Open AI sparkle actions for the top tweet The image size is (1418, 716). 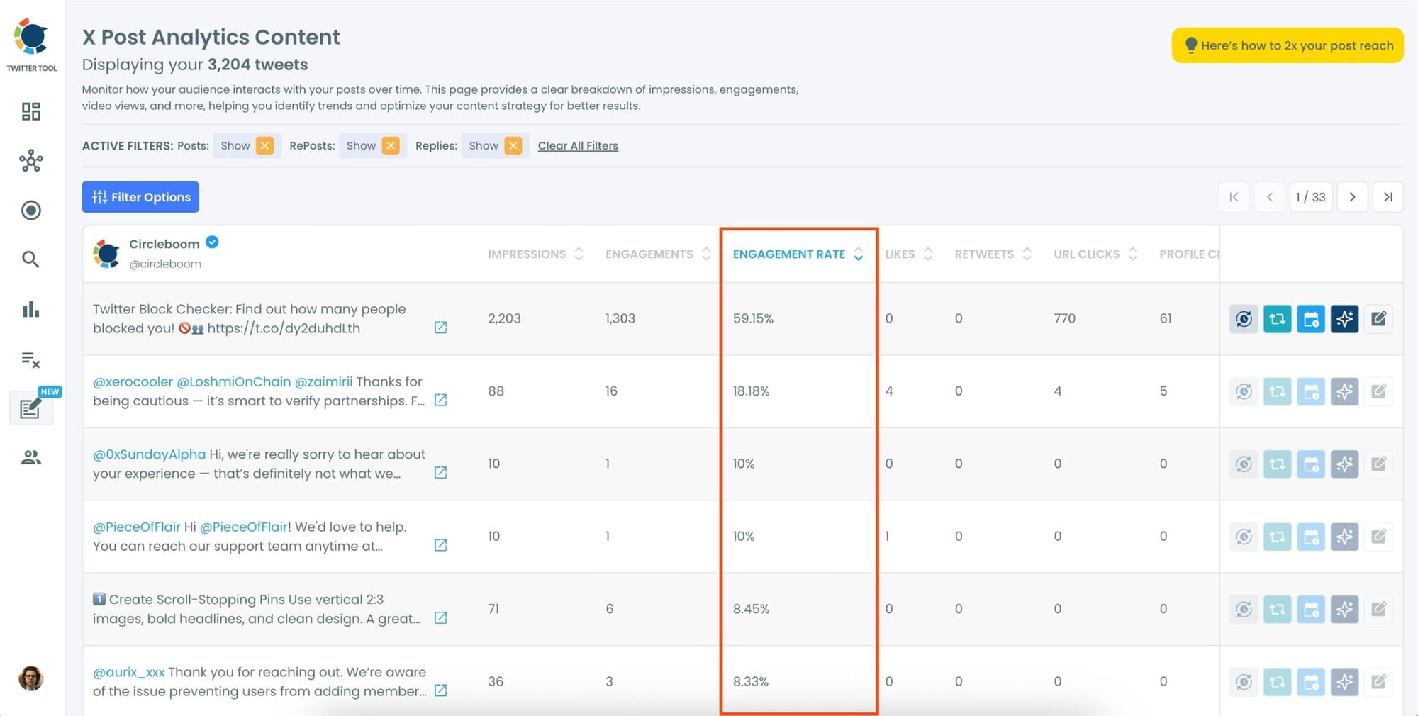[x=1344, y=318]
